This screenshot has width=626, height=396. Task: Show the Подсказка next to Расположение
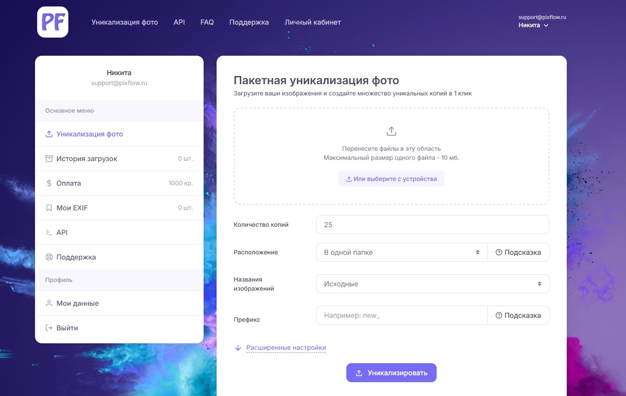tap(518, 252)
